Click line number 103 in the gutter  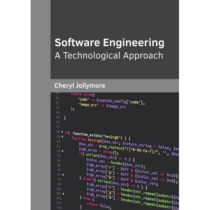tap(59, 203)
